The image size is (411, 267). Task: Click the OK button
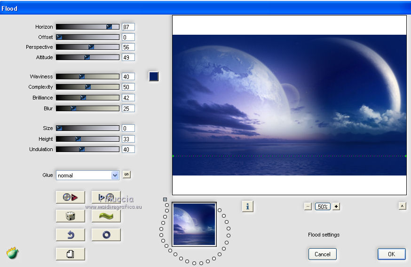pos(391,254)
